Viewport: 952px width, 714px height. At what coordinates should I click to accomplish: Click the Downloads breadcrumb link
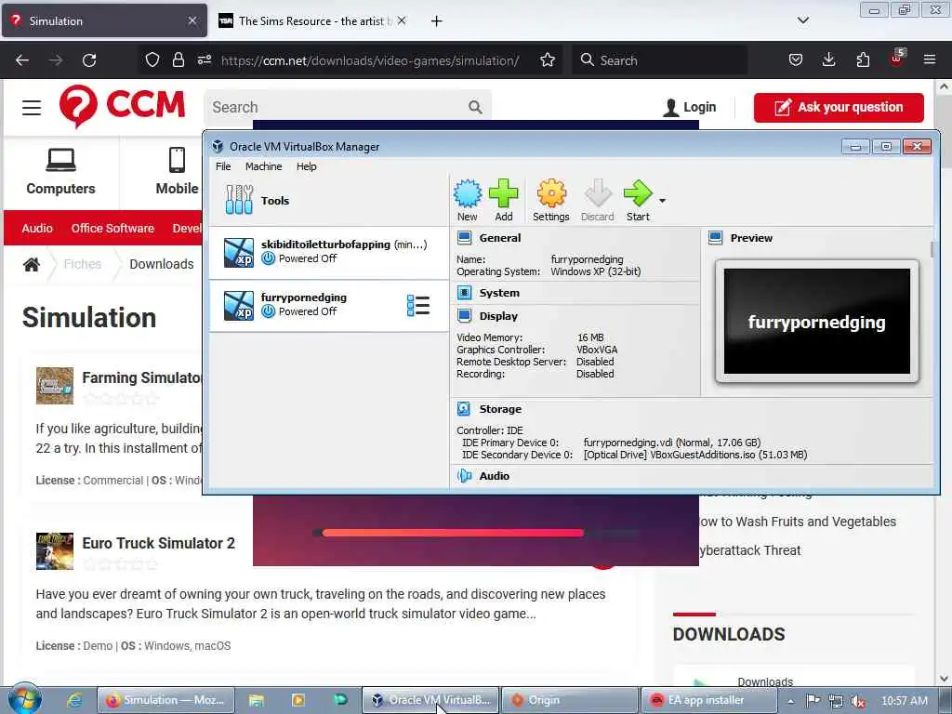(162, 264)
